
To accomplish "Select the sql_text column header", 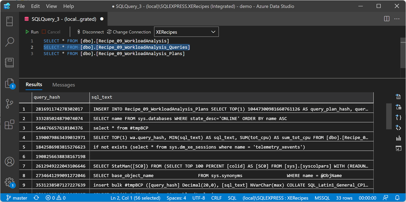I will pyautogui.click(x=102, y=97).
